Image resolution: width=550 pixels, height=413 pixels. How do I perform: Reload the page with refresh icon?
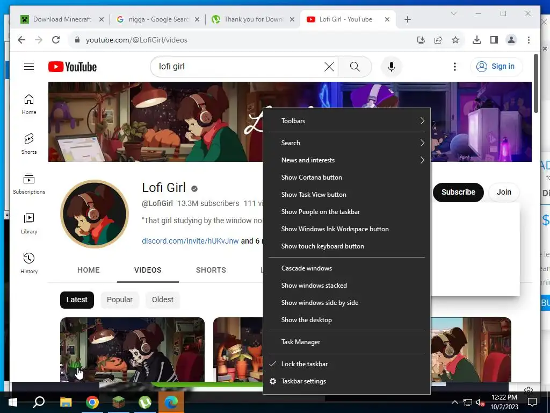coord(56,40)
